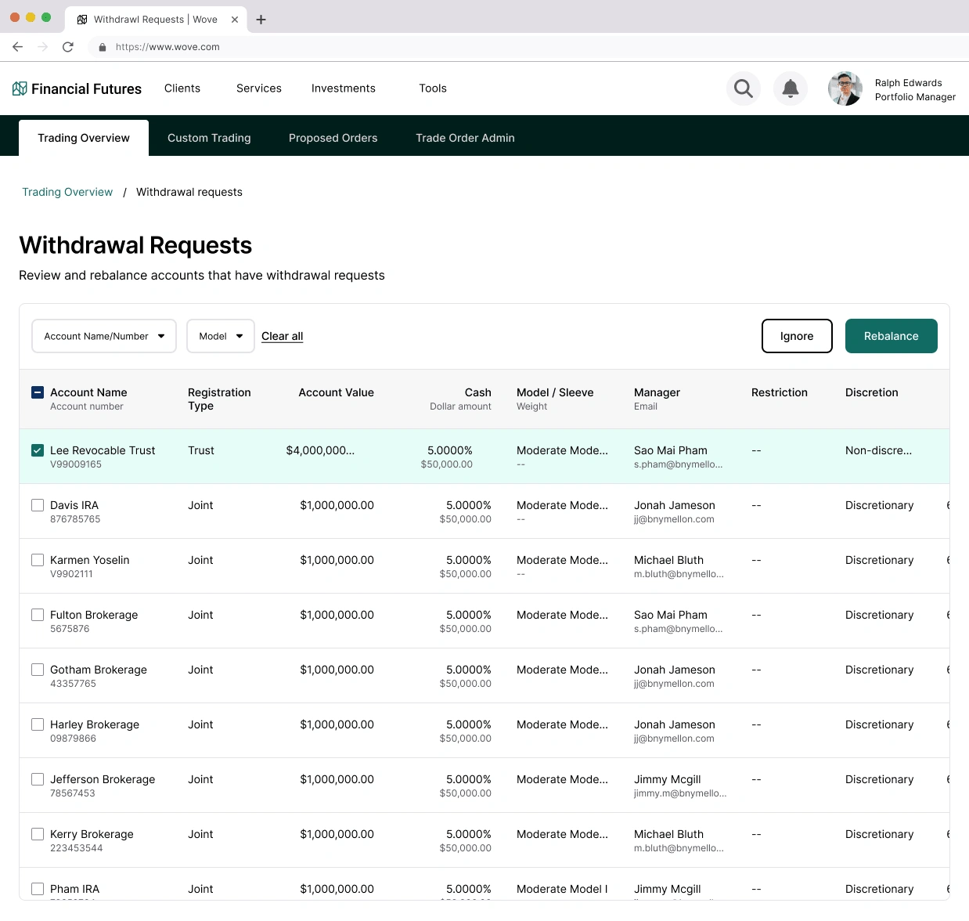Click the Trust registration type cell
This screenshot has width=969, height=921.
click(x=201, y=450)
